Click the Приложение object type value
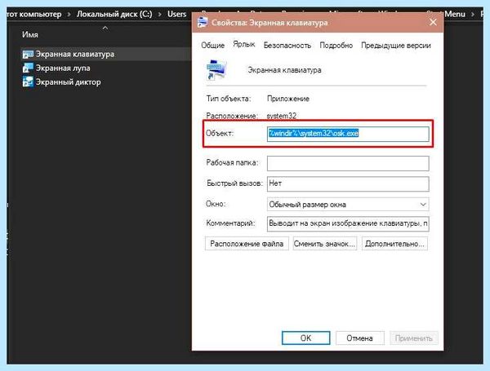The width and height of the screenshot is (490, 371). (x=288, y=99)
